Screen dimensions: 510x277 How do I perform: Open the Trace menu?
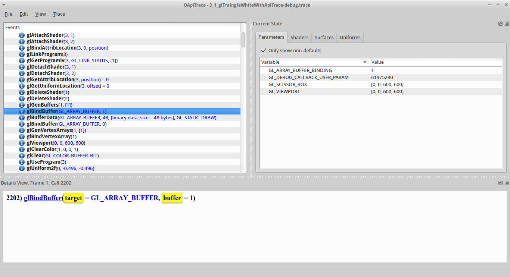coord(59,14)
